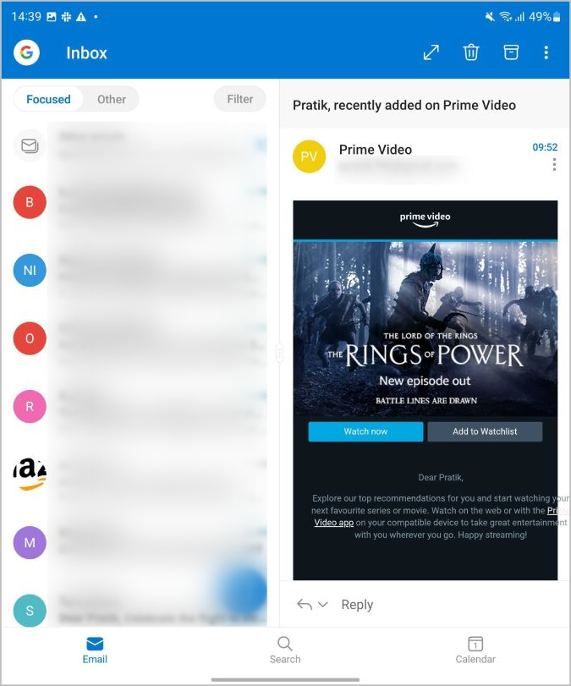
Task: Tap the prime video logo in email
Action: click(425, 220)
